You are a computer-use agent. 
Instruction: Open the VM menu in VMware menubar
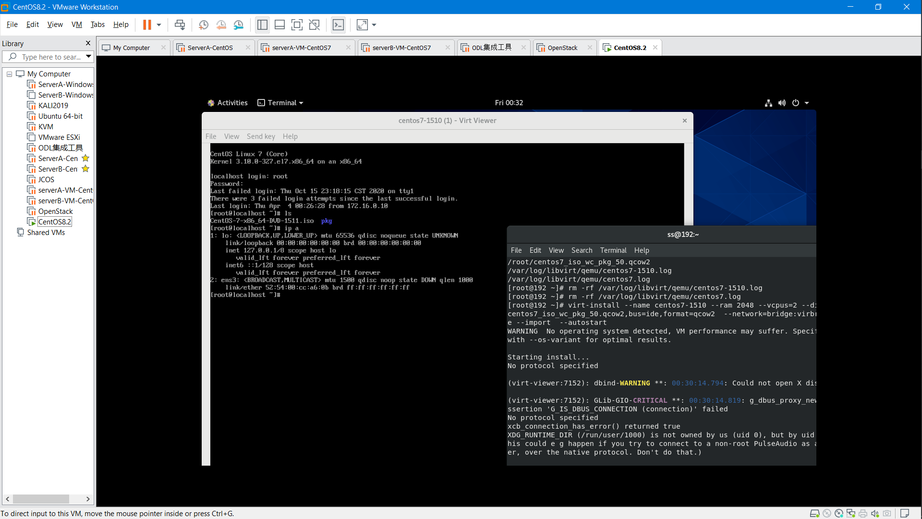tap(76, 24)
